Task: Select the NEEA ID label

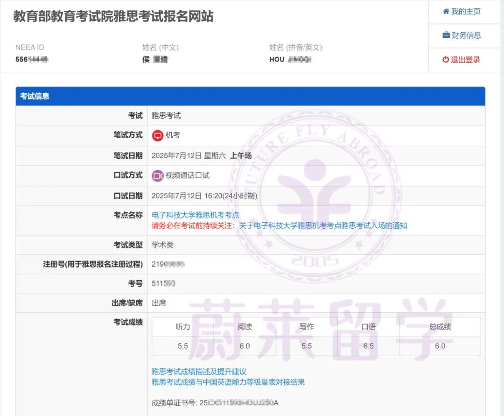Action: (29, 48)
